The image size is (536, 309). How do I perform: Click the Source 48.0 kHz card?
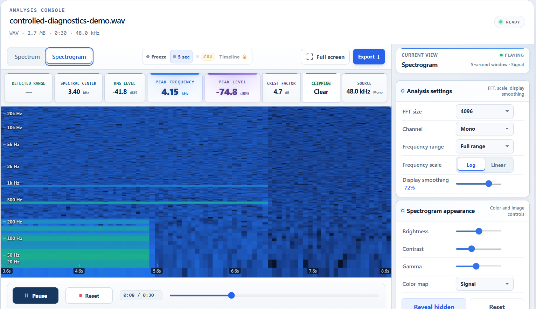(364, 88)
